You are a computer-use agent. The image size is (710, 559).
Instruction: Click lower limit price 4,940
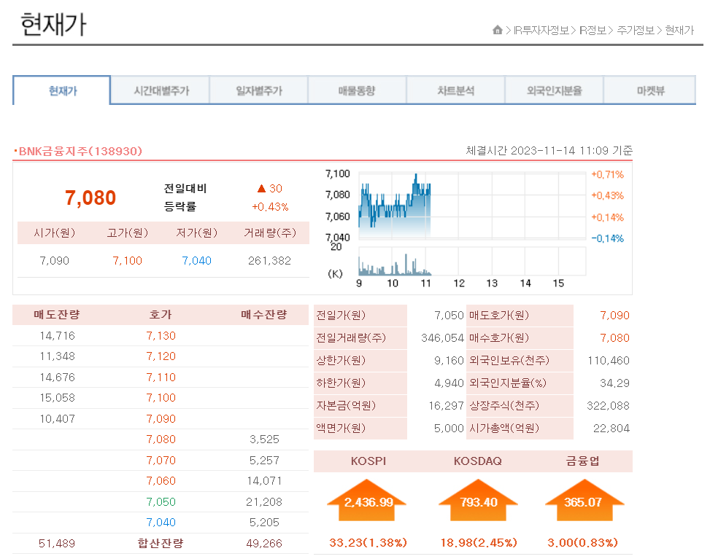point(449,383)
